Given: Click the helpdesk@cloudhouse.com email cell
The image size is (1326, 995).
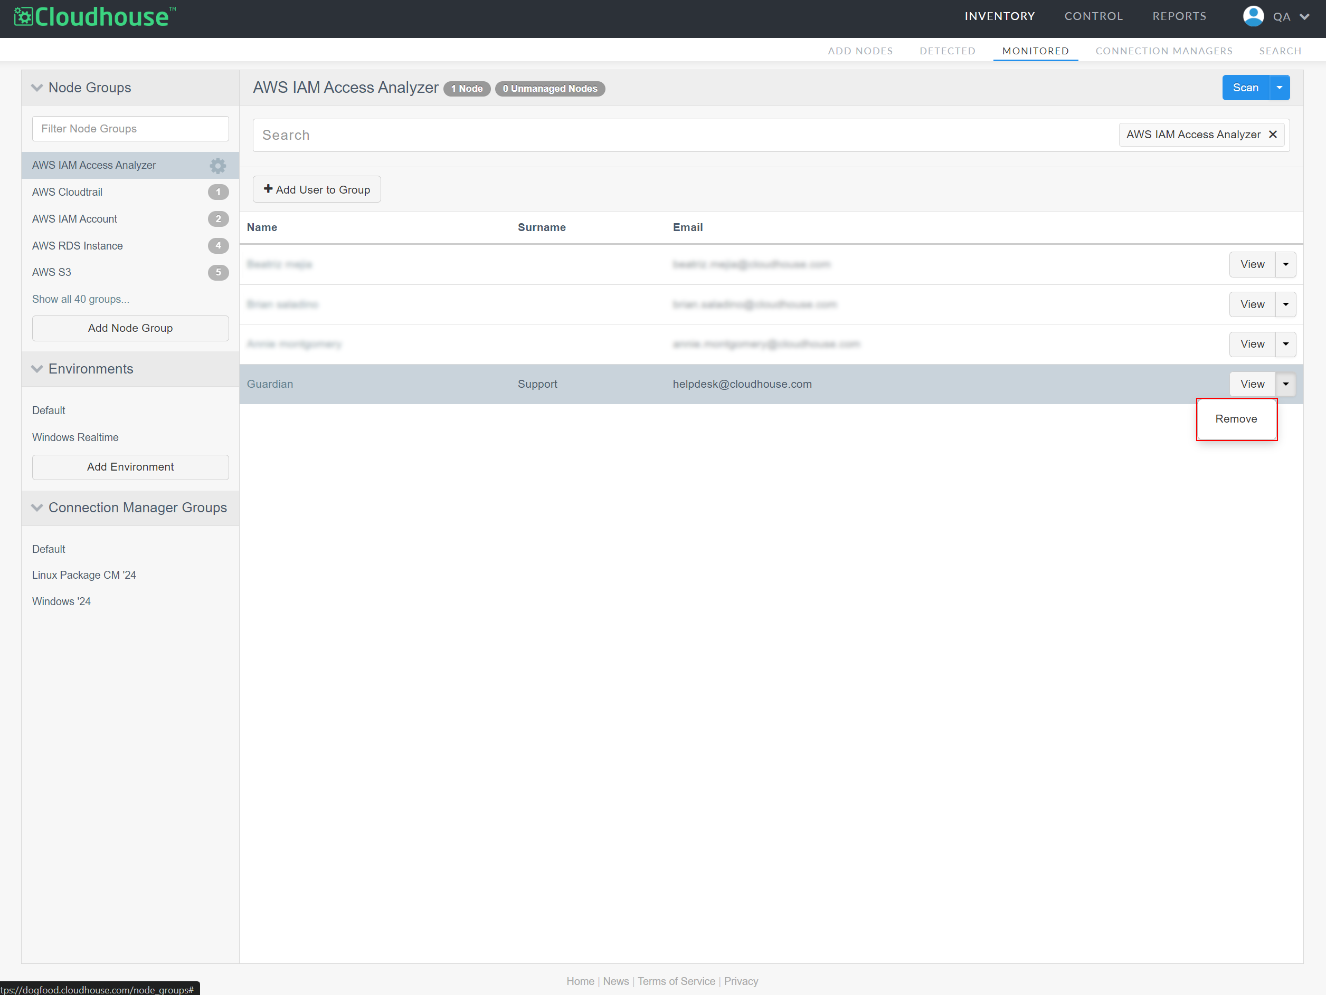Looking at the screenshot, I should click(x=742, y=384).
